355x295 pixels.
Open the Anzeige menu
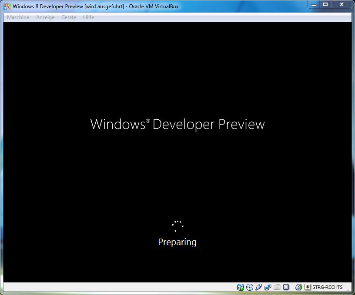coord(45,17)
